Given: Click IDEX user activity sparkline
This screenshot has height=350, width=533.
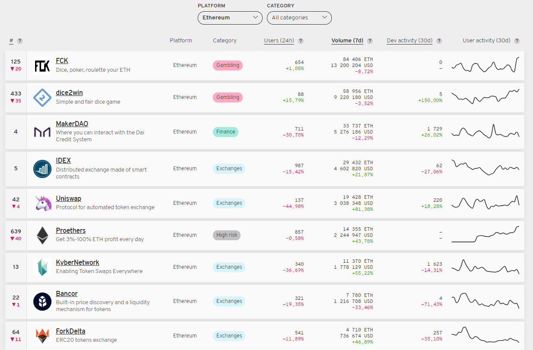Looking at the screenshot, I should pyautogui.click(x=485, y=168).
